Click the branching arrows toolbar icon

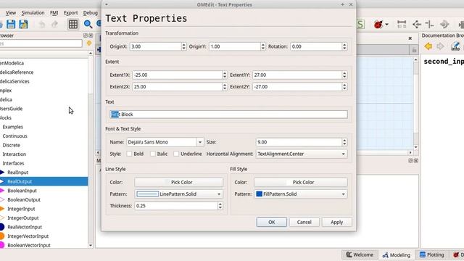point(417,24)
